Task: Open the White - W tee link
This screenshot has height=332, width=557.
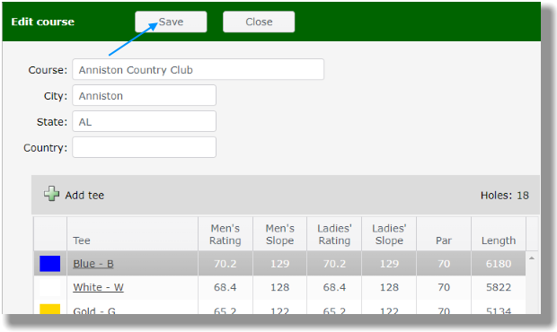Action: pos(98,287)
